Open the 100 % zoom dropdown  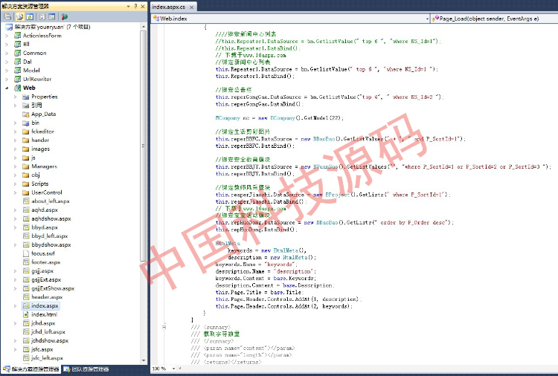click(173, 369)
